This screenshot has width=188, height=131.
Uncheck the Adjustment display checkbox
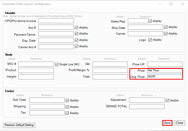167,100
